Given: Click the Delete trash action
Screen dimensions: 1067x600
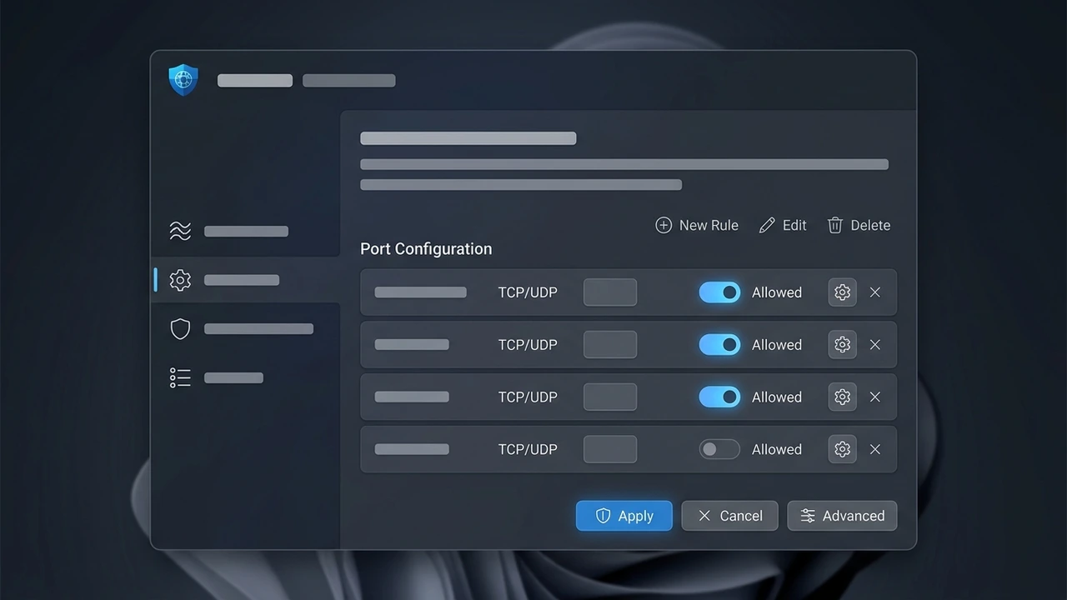Looking at the screenshot, I should pyautogui.click(x=859, y=225).
